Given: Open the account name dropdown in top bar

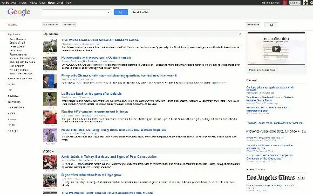Looking at the screenshot, I should pyautogui.click(x=271, y=3).
